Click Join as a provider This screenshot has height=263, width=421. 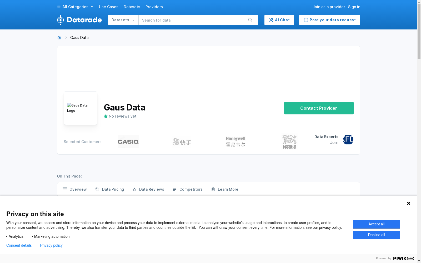(x=329, y=7)
